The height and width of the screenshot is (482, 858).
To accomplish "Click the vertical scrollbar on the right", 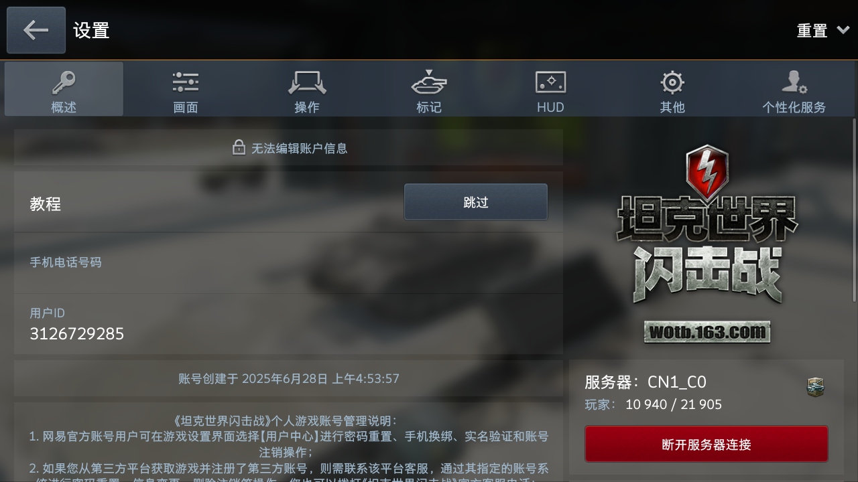I will (x=854, y=210).
